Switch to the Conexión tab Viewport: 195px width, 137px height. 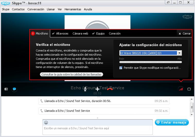pyautogui.click(x=114, y=33)
